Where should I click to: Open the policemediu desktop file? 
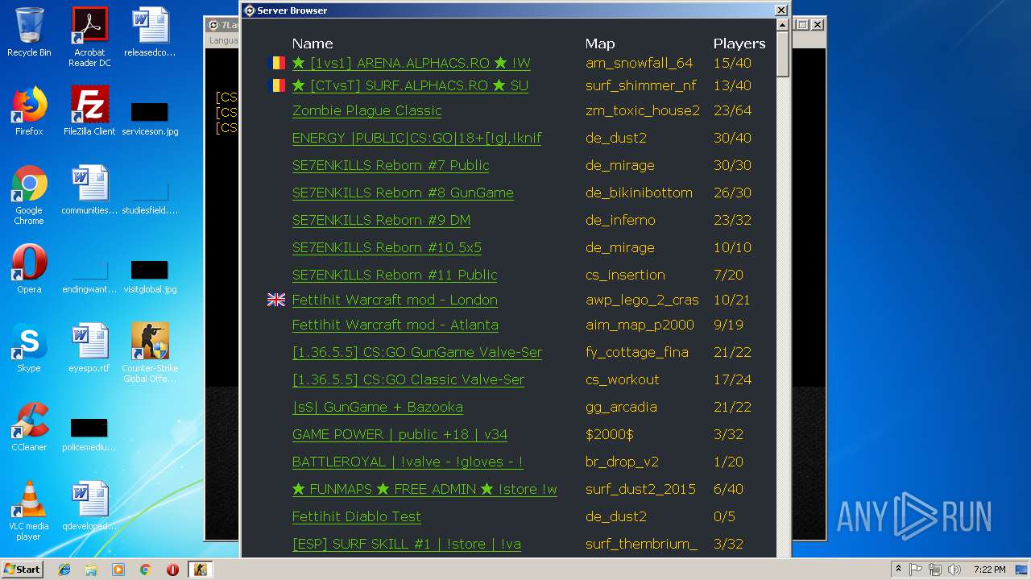tap(89, 435)
